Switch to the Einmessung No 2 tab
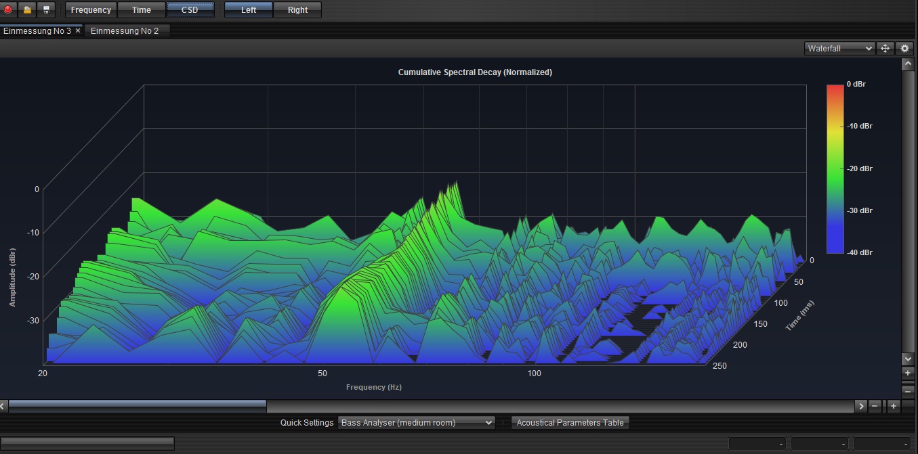This screenshot has height=454, width=918. click(125, 30)
